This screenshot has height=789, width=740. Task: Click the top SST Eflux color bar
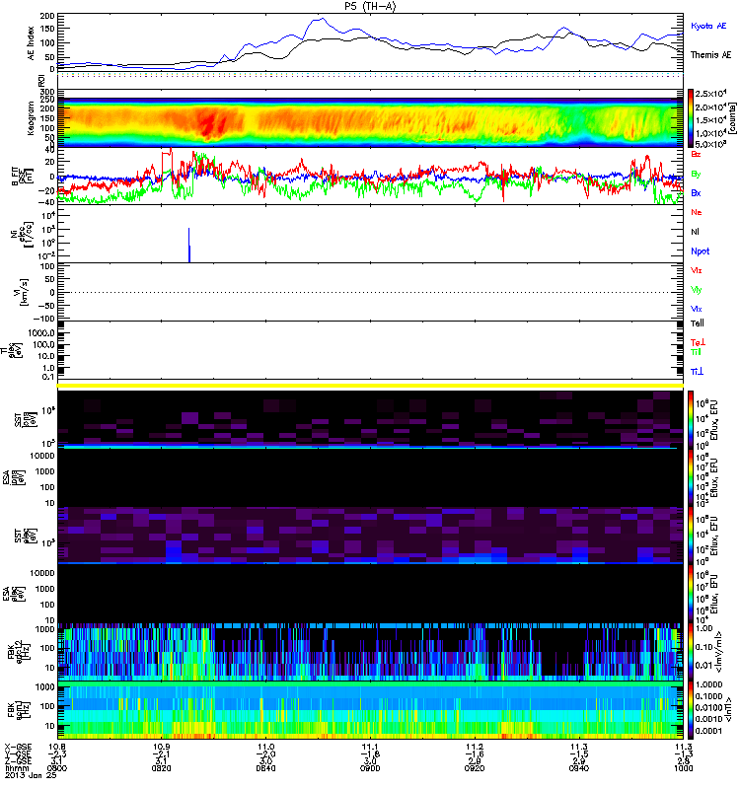(691, 419)
